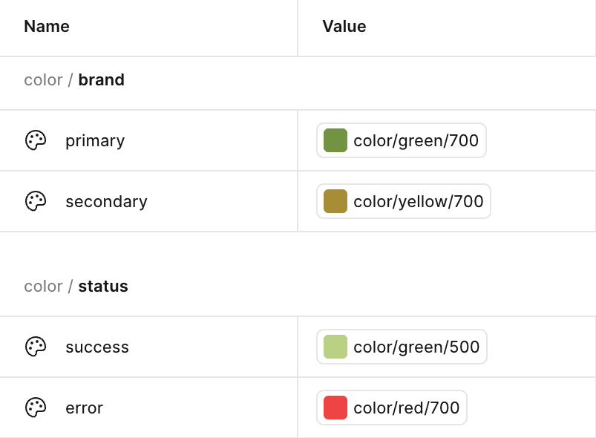The image size is (596, 438).
Task: Select the secondary variable row
Action: coord(107,201)
